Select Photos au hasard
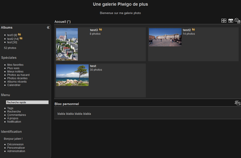The image size is (241, 158). 18,75
